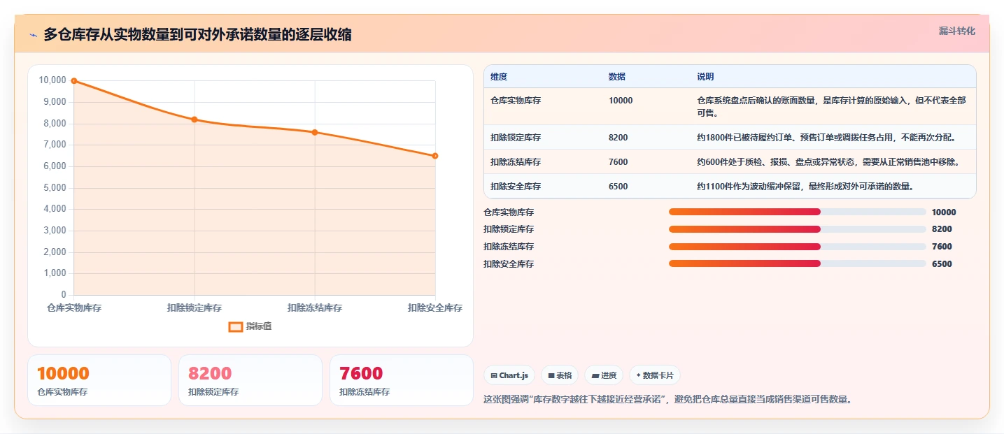
Task: Toggle the 指标值 legend swatch
Action: [x=236, y=326]
